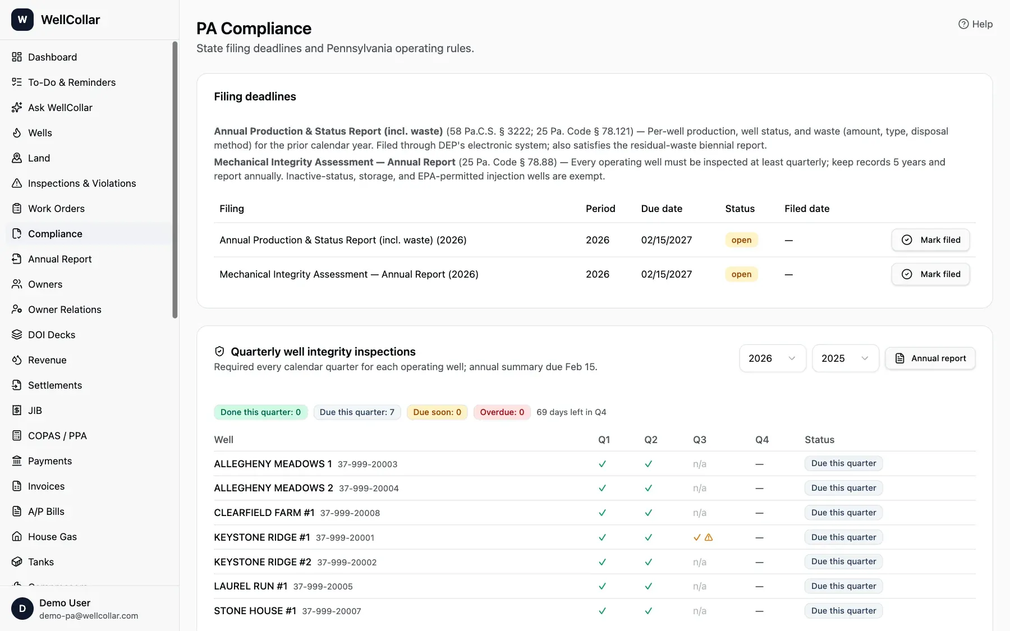This screenshot has width=1010, height=631.
Task: Click the LAUREL RUN #1 well name
Action: point(251,586)
